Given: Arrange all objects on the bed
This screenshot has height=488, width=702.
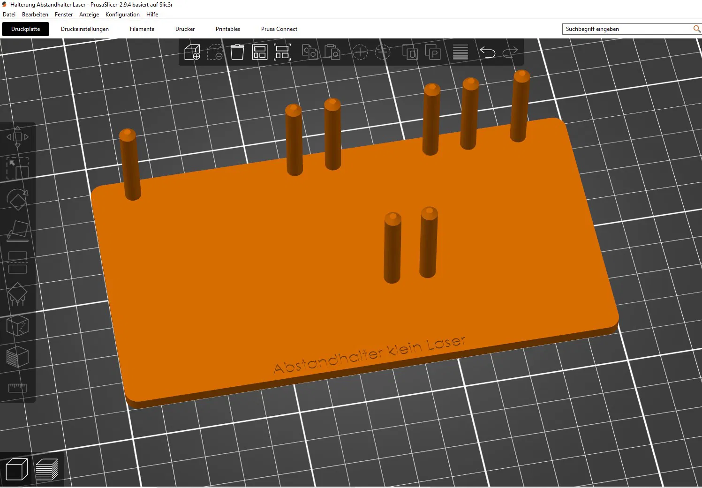Looking at the screenshot, I should click(260, 52).
